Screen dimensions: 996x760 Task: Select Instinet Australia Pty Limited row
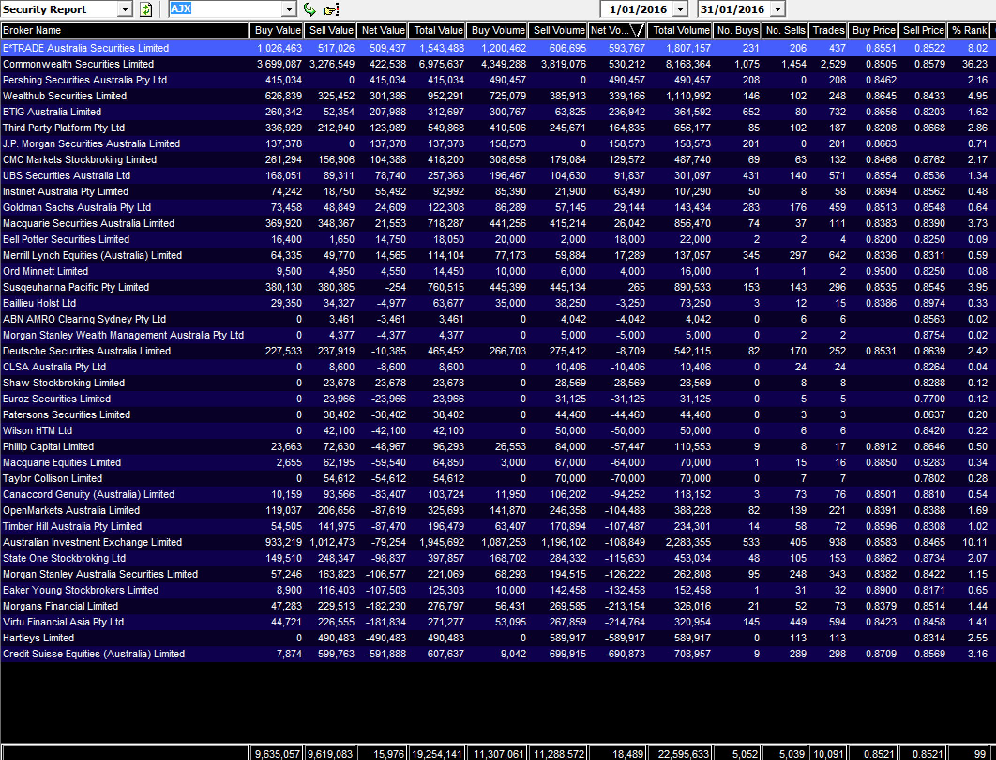pos(498,191)
